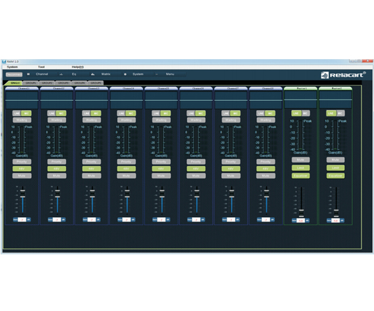Click the Menu icon in the toolbar
This screenshot has width=374, height=311.
156,74
